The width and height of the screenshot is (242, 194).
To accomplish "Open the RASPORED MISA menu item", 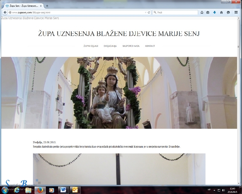I will tap(131, 46).
